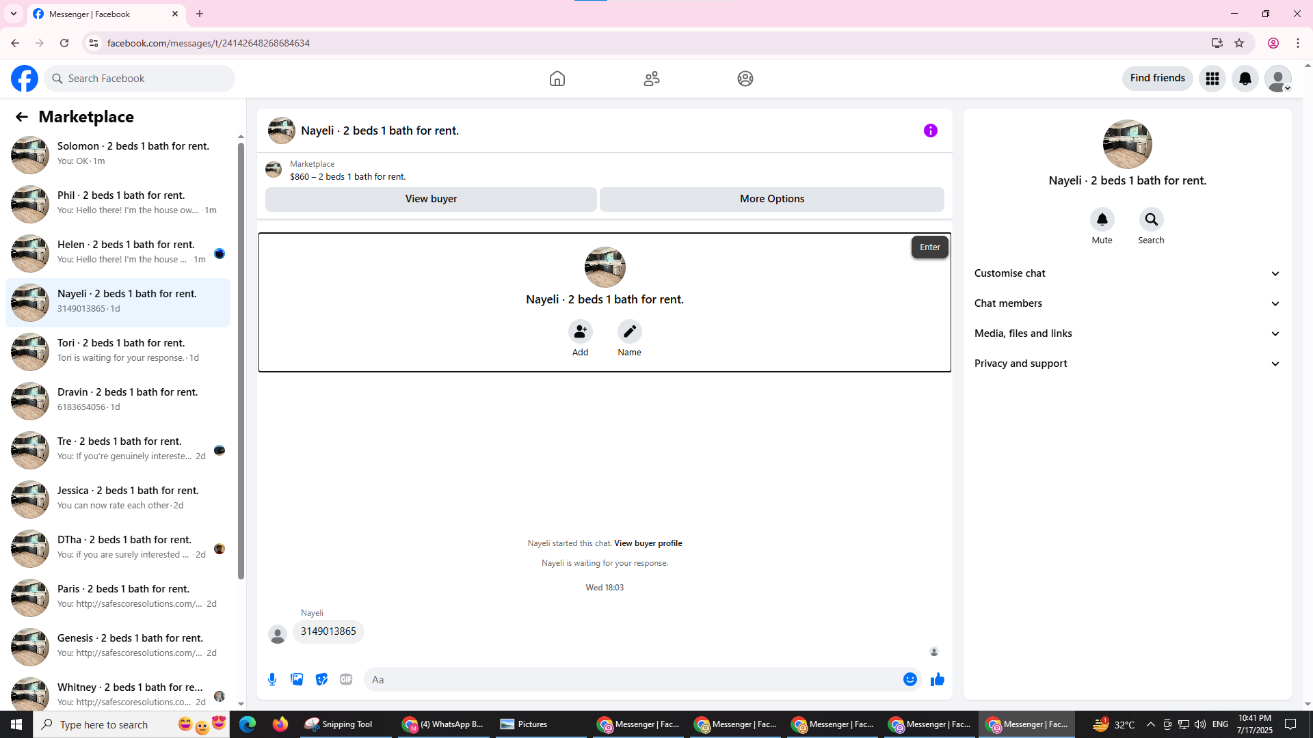Screen dimensions: 1313x738
Task: Open notifications bell icon
Action: click(1245, 79)
